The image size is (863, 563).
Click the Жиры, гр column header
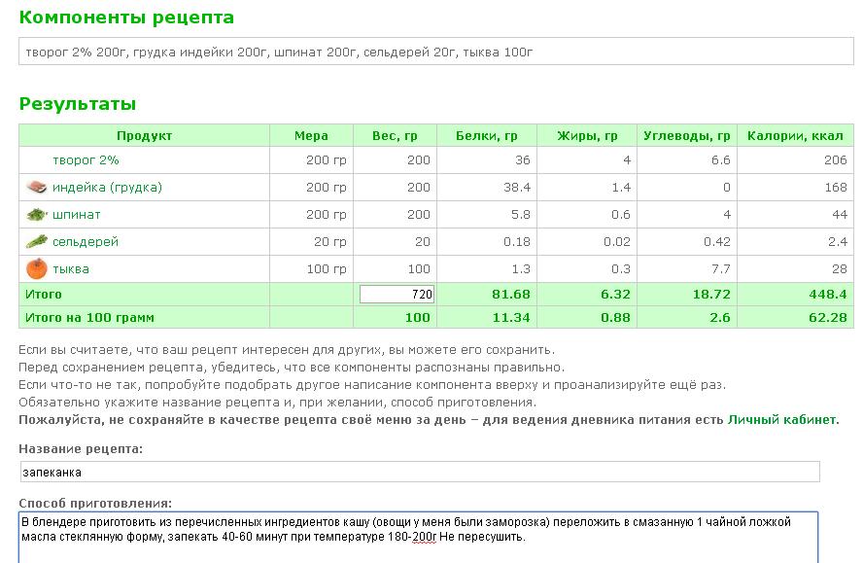point(587,135)
